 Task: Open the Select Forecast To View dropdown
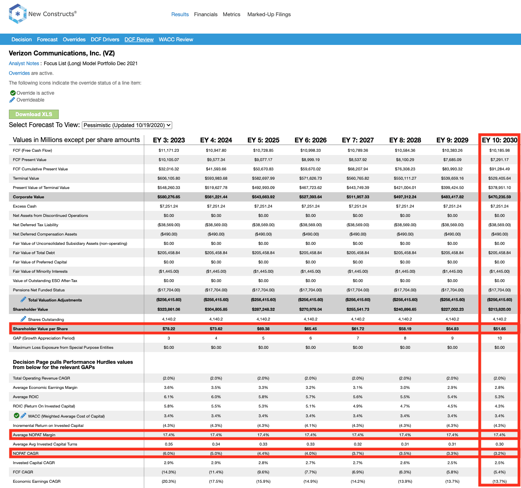[x=127, y=125]
